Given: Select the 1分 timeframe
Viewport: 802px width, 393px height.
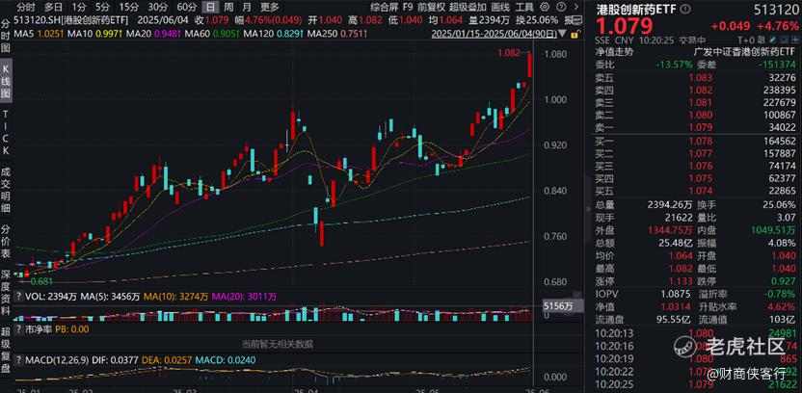Looking at the screenshot, I should [79, 7].
